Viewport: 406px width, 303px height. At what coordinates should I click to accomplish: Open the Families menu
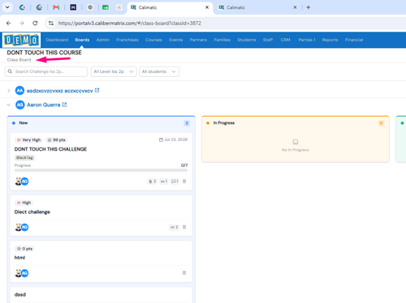[222, 40]
